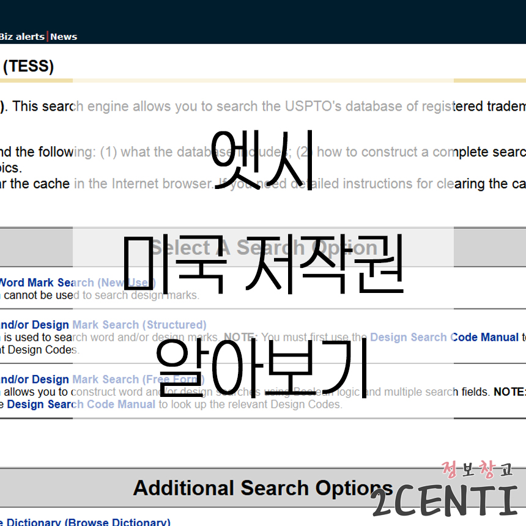
Task: Click the text about clearing the cache
Action: tap(263, 184)
